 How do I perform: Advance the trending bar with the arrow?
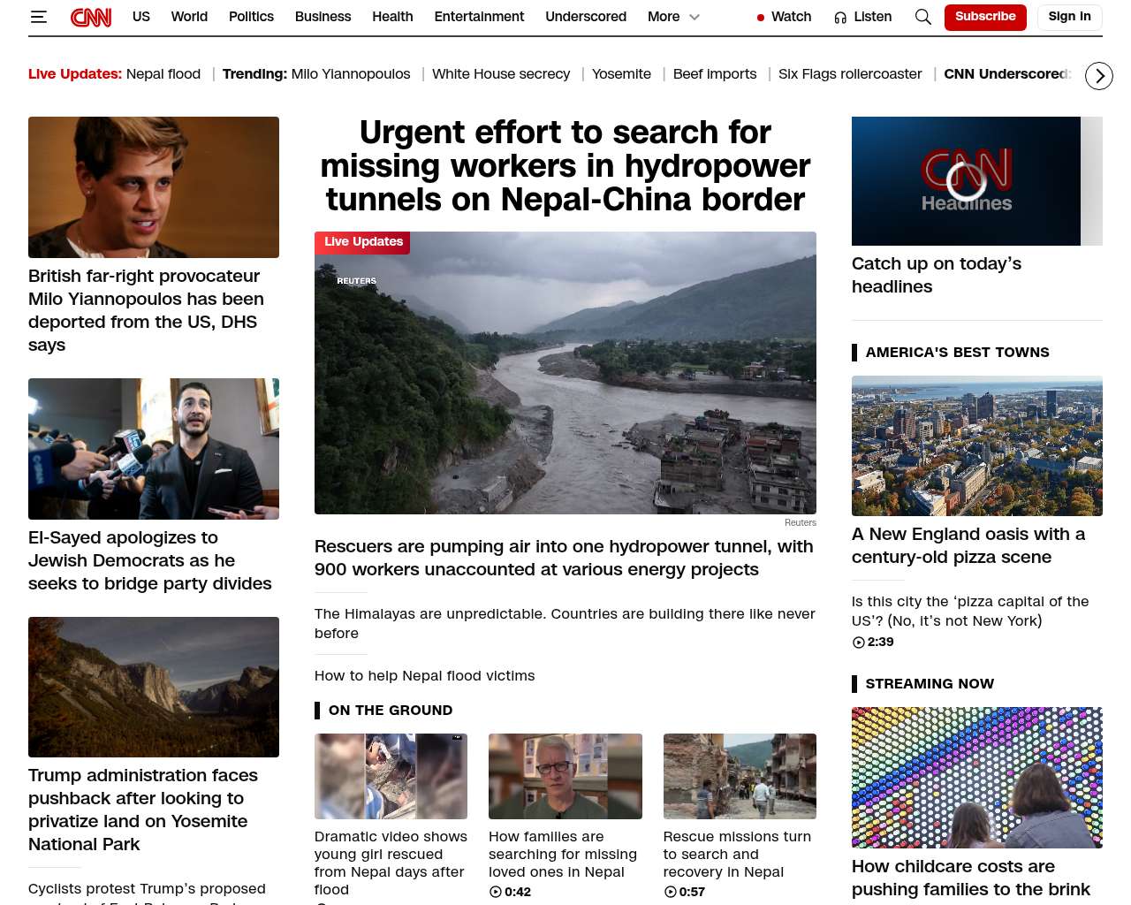tap(1099, 76)
